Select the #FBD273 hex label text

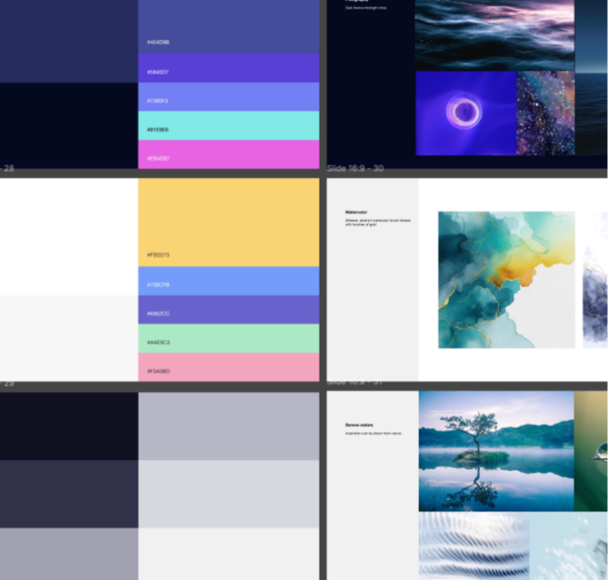pos(158,255)
